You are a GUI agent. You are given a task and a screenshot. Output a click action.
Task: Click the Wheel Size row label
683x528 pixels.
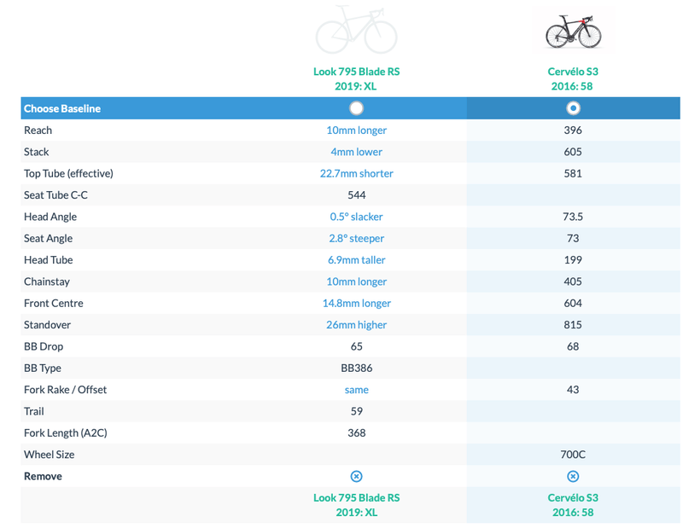[x=50, y=455]
